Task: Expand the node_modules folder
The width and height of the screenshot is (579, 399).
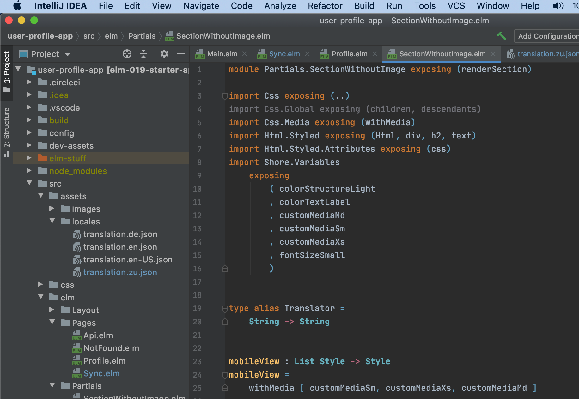Action: tap(29, 171)
